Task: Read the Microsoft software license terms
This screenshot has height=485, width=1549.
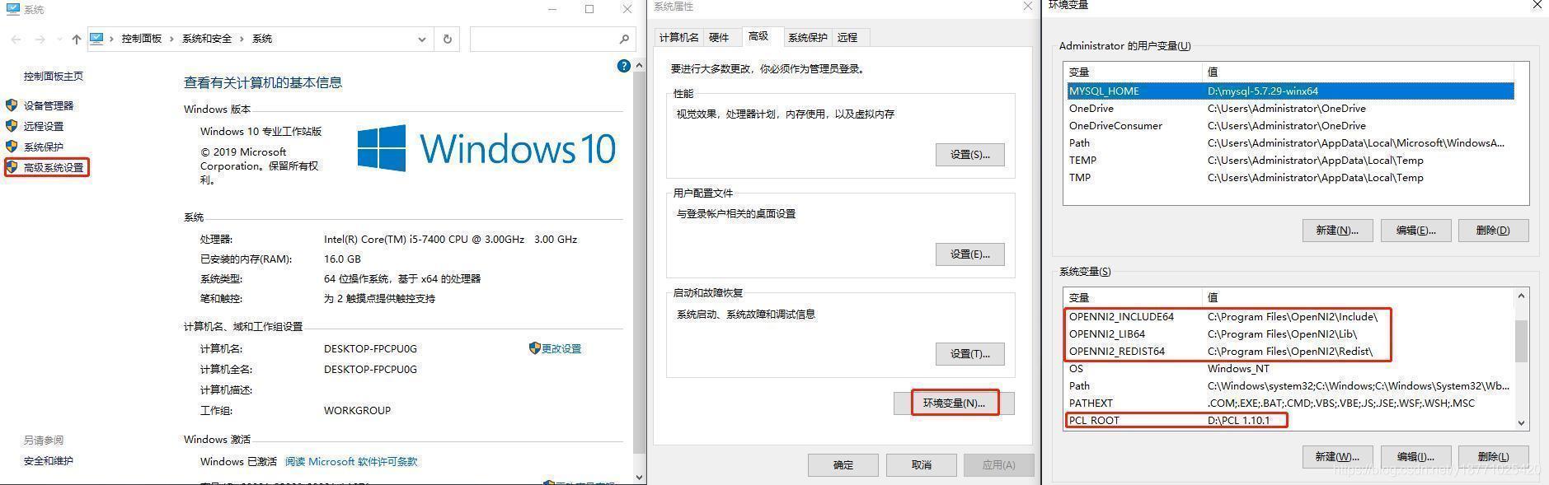Action: tap(351, 461)
